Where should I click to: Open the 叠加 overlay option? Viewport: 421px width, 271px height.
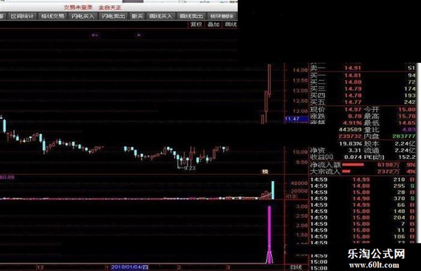[x=214, y=24]
